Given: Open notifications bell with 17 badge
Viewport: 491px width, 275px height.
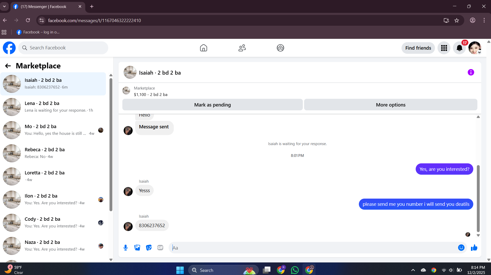Looking at the screenshot, I should tap(459, 48).
